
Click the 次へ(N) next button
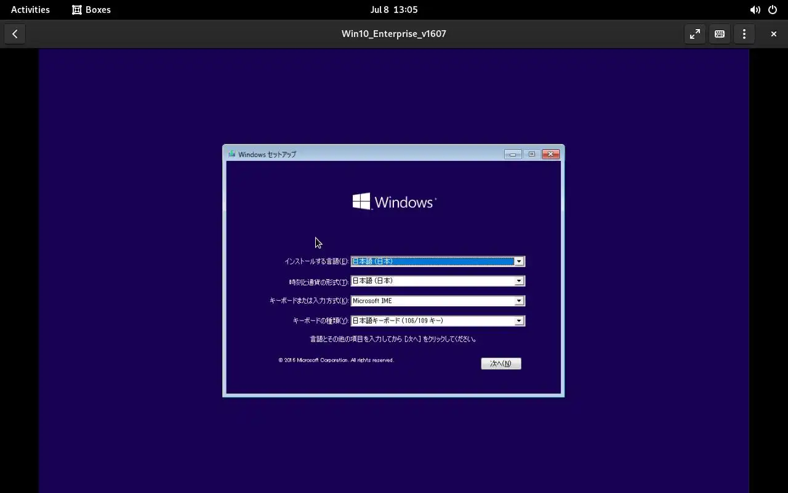point(501,364)
